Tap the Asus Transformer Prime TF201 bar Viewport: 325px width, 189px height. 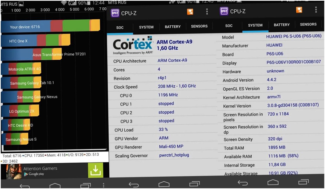(x=31, y=54)
